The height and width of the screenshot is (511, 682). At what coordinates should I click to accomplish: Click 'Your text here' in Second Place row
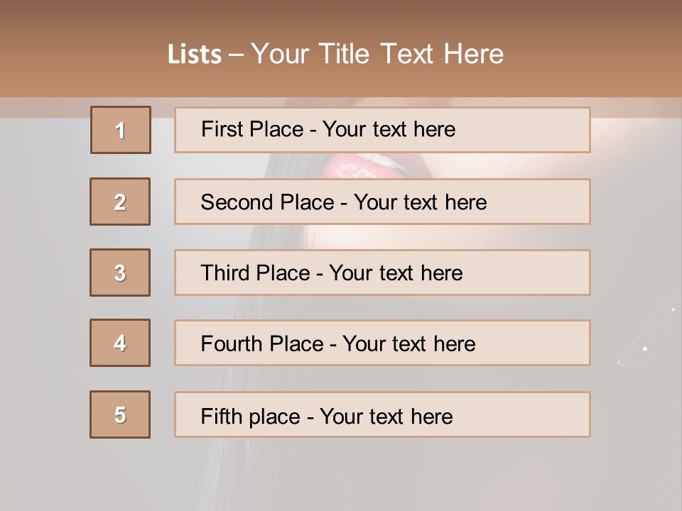pyautogui.click(x=420, y=202)
